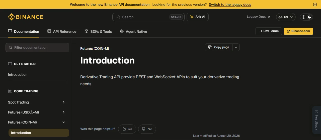The height and width of the screenshot is (140, 321).
Task: Go to Binance.com button
Action: click(x=298, y=31)
